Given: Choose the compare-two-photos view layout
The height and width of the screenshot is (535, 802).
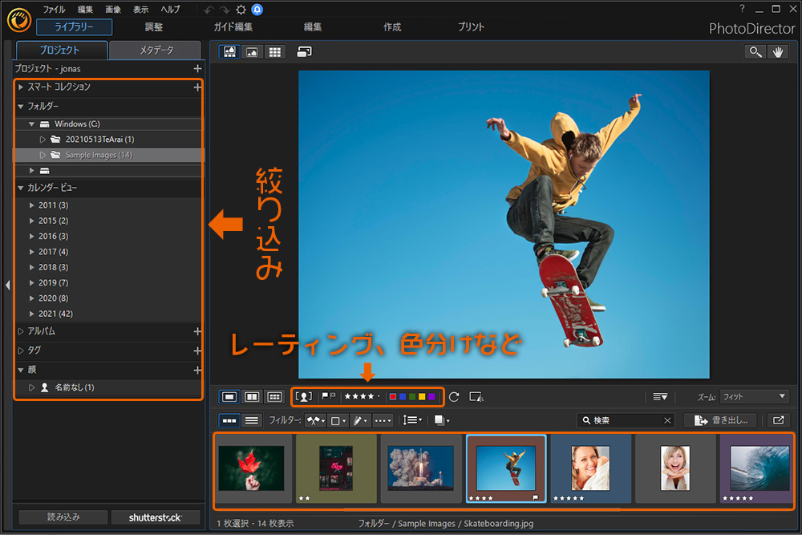Looking at the screenshot, I should coord(252,397).
